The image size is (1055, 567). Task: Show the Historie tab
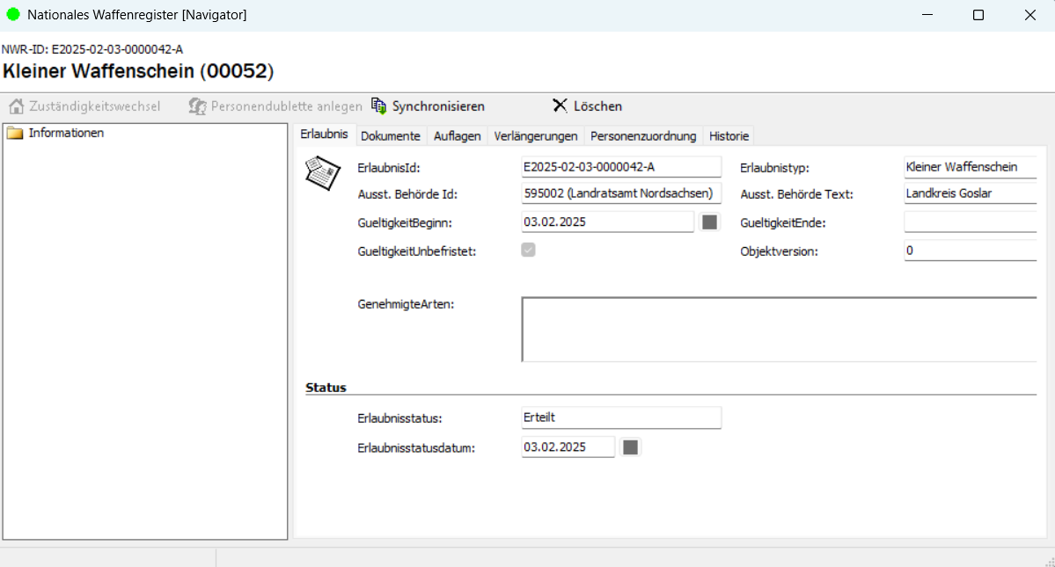[729, 136]
